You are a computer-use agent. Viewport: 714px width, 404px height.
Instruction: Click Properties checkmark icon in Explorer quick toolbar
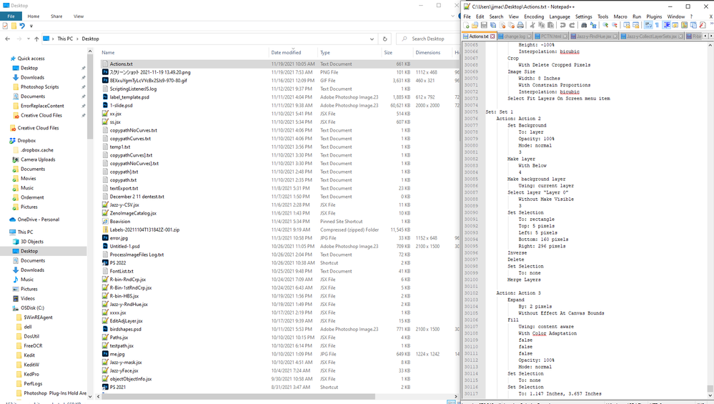coord(5,26)
